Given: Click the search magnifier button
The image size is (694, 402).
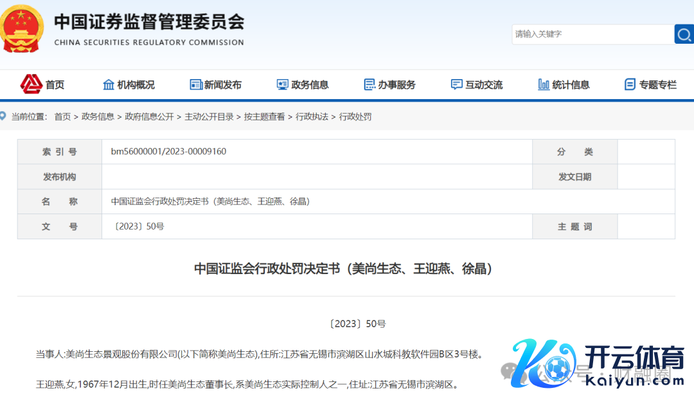Looking at the screenshot, I should click(x=683, y=34).
